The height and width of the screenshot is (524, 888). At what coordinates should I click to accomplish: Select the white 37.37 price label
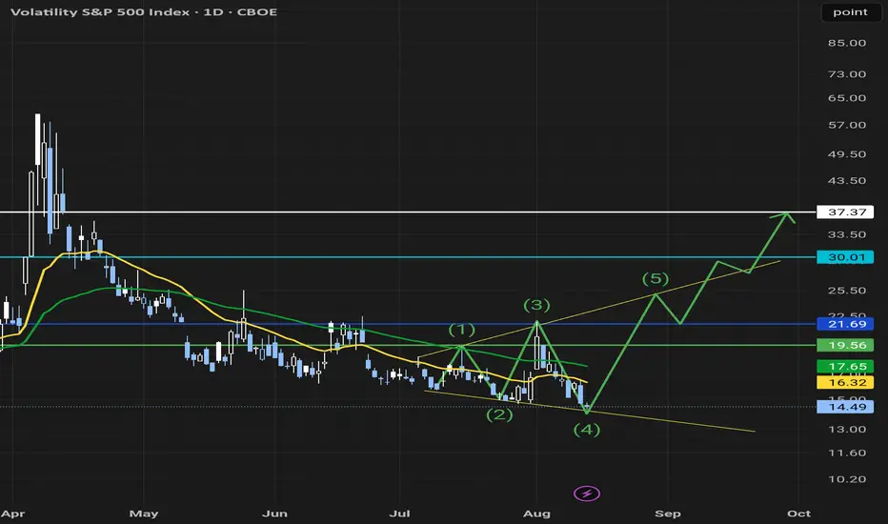point(845,212)
